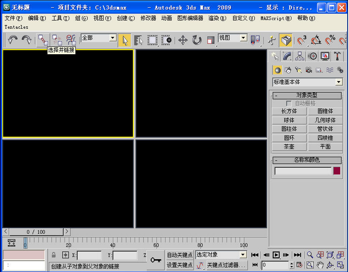
Task: Click the Select and Link tool
Action: (42, 40)
